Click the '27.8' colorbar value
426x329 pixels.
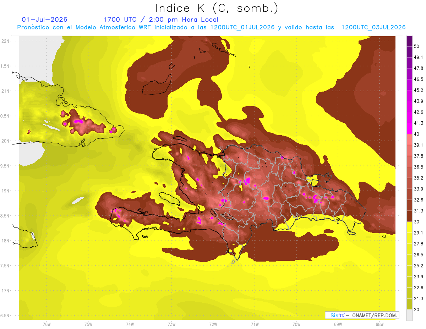point(419,243)
